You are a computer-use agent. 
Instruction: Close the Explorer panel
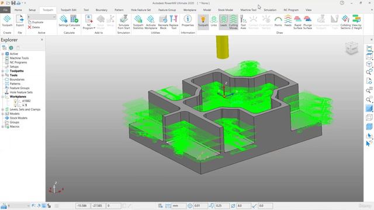[x=42, y=40]
